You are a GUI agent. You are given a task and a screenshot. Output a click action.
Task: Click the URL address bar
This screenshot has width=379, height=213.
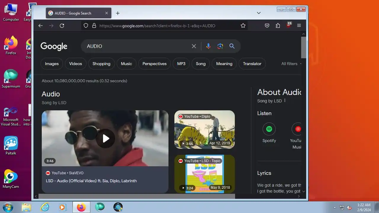click(164, 26)
